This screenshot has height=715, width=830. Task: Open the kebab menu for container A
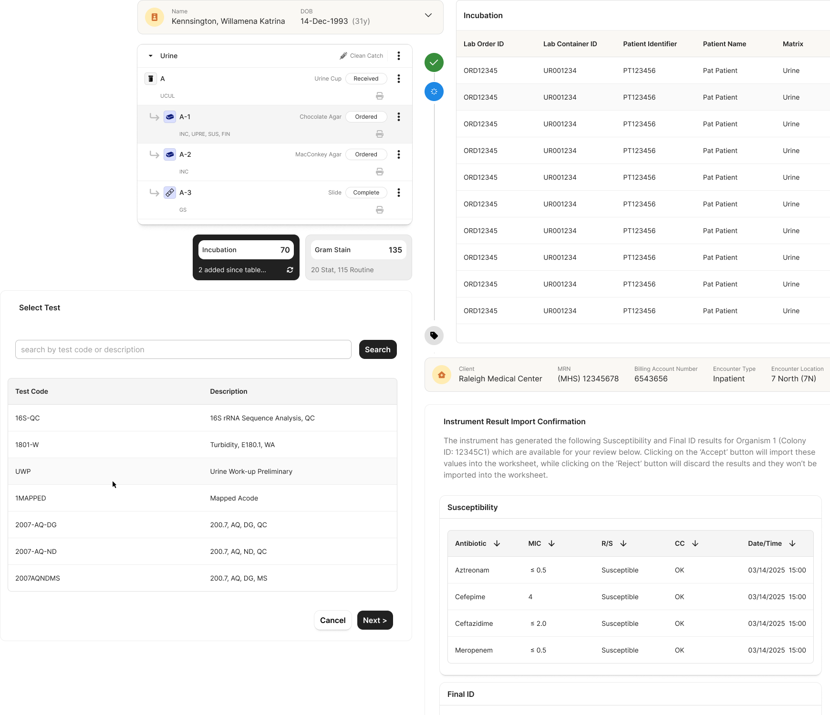point(399,79)
